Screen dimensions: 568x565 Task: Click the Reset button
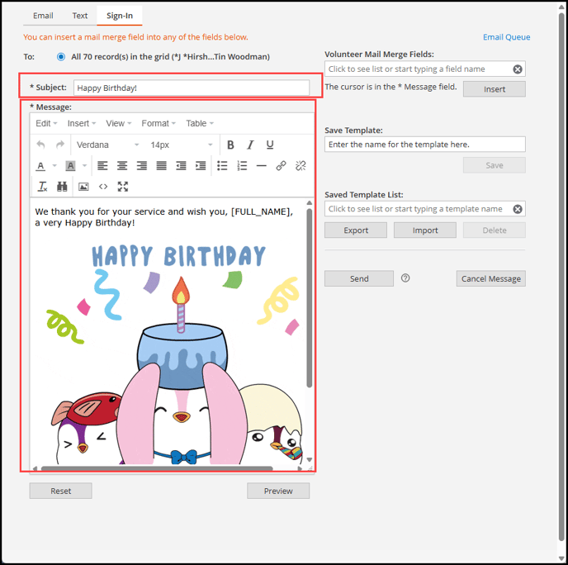(60, 491)
